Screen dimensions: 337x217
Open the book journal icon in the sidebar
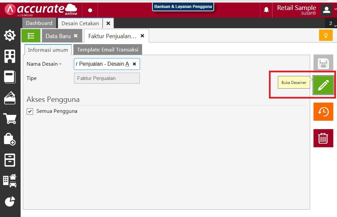coord(10,77)
